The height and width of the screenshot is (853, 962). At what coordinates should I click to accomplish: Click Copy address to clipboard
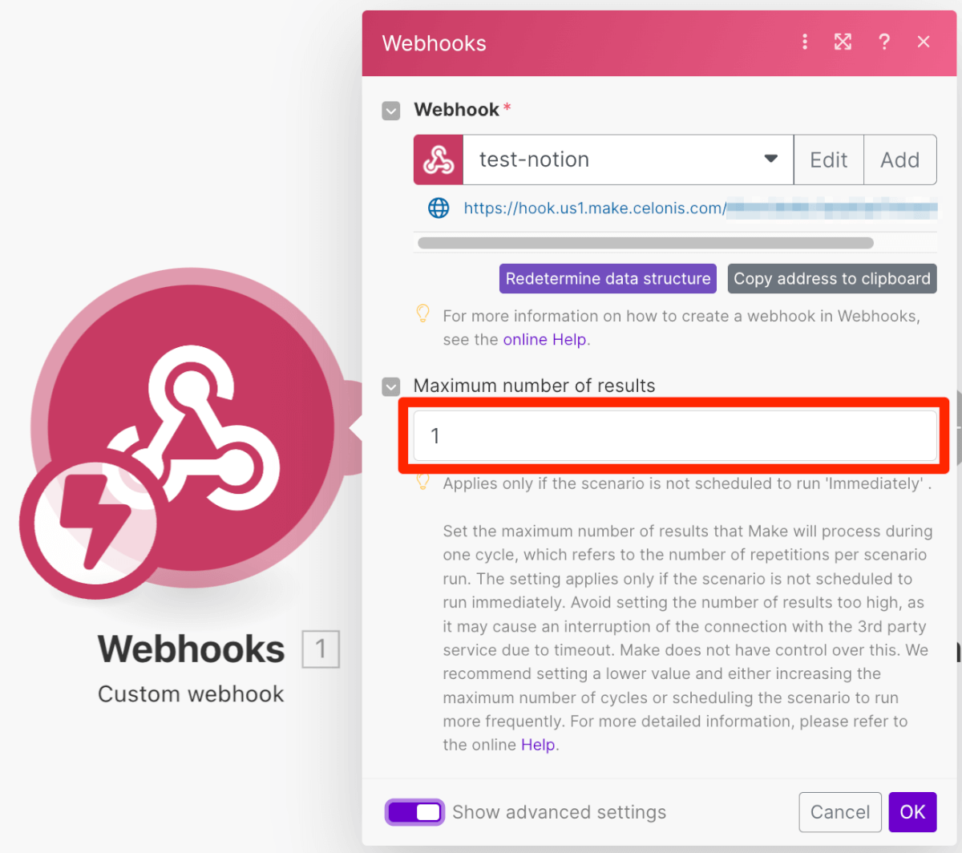coord(832,278)
